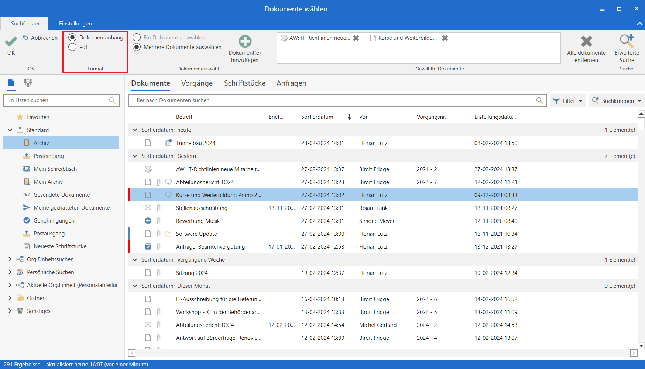This screenshot has height=369, width=645.
Task: Click the In Listen suchen field
Action: coord(57,100)
